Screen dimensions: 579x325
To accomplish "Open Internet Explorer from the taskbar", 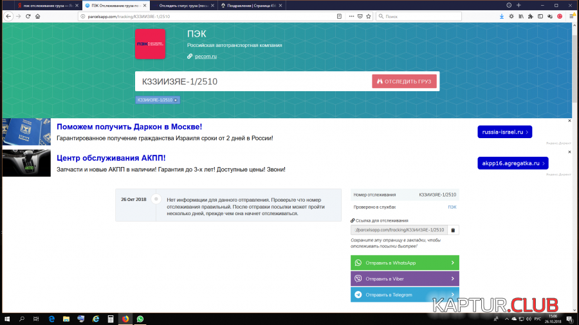I will (96, 319).
